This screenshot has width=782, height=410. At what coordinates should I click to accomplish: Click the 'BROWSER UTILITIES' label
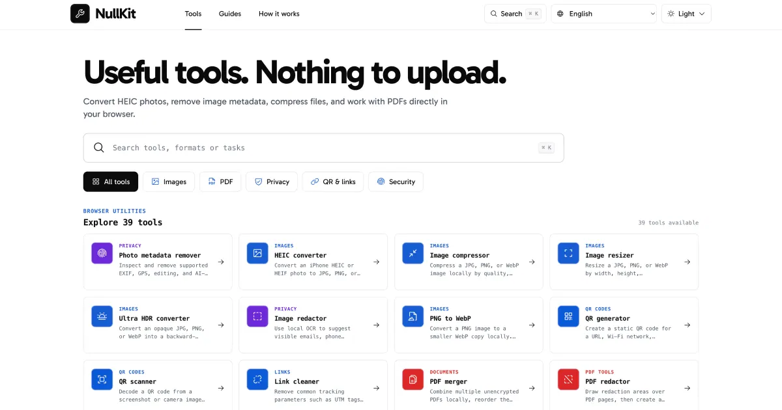click(x=115, y=211)
